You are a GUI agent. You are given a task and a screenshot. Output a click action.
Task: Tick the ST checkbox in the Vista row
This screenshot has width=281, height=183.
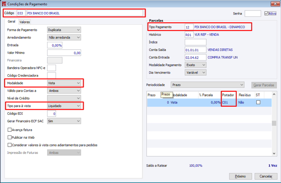[x=258, y=102]
